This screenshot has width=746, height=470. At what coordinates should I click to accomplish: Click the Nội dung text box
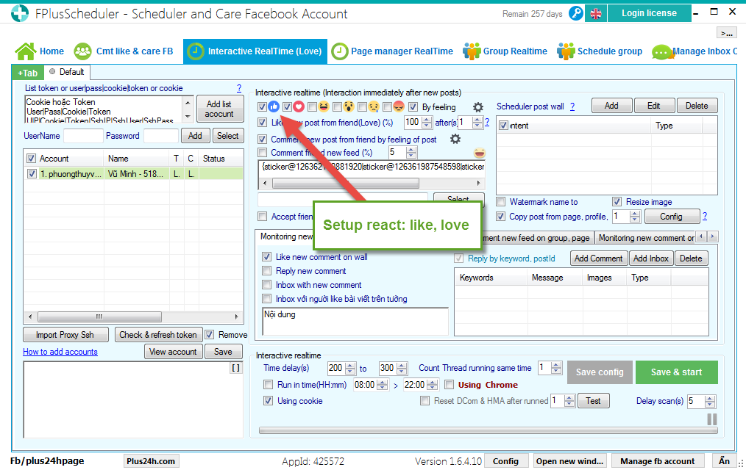[x=355, y=322]
